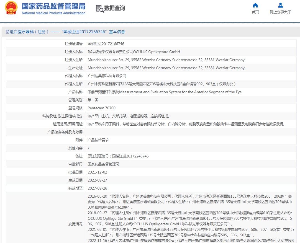Click the document icon beside 进口医疗器械
Viewport: 300px width, 243px height.
pos(7,32)
